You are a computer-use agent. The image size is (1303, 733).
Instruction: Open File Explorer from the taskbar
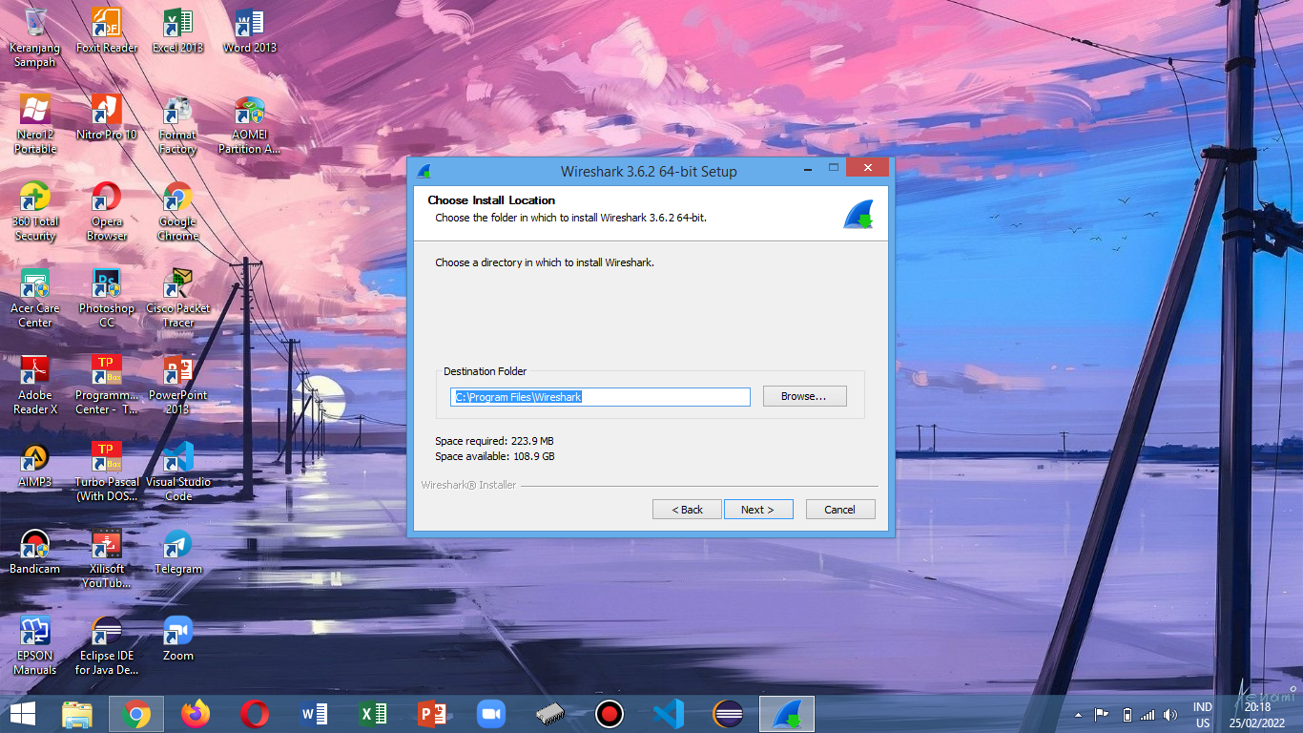tap(77, 713)
